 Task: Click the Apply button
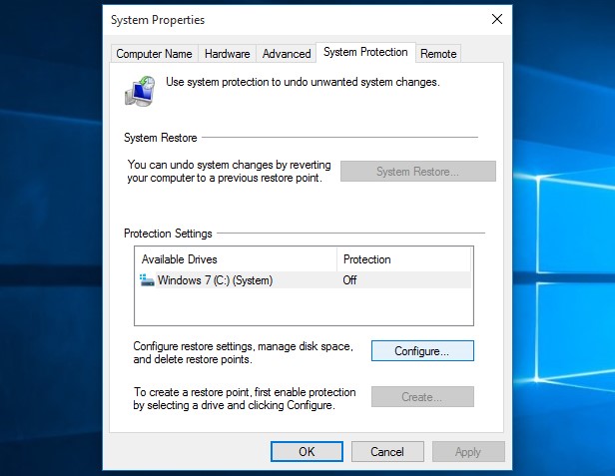pos(467,452)
